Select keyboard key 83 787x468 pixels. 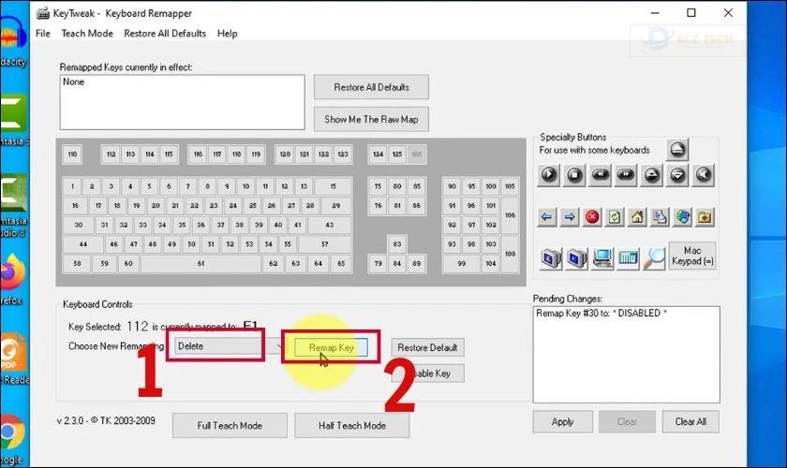point(397,244)
